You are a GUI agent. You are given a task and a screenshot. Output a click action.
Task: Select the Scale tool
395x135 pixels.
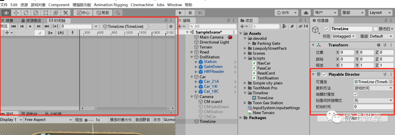pyautogui.click(x=36, y=12)
